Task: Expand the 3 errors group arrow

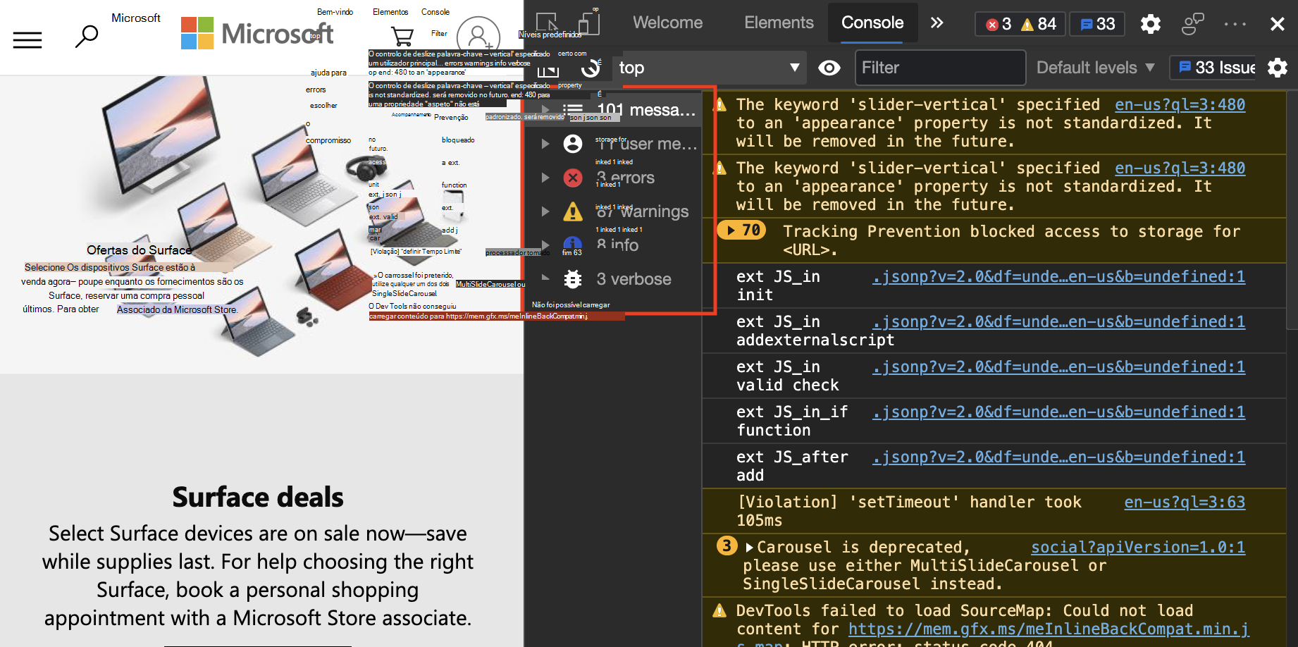Action: coord(545,178)
